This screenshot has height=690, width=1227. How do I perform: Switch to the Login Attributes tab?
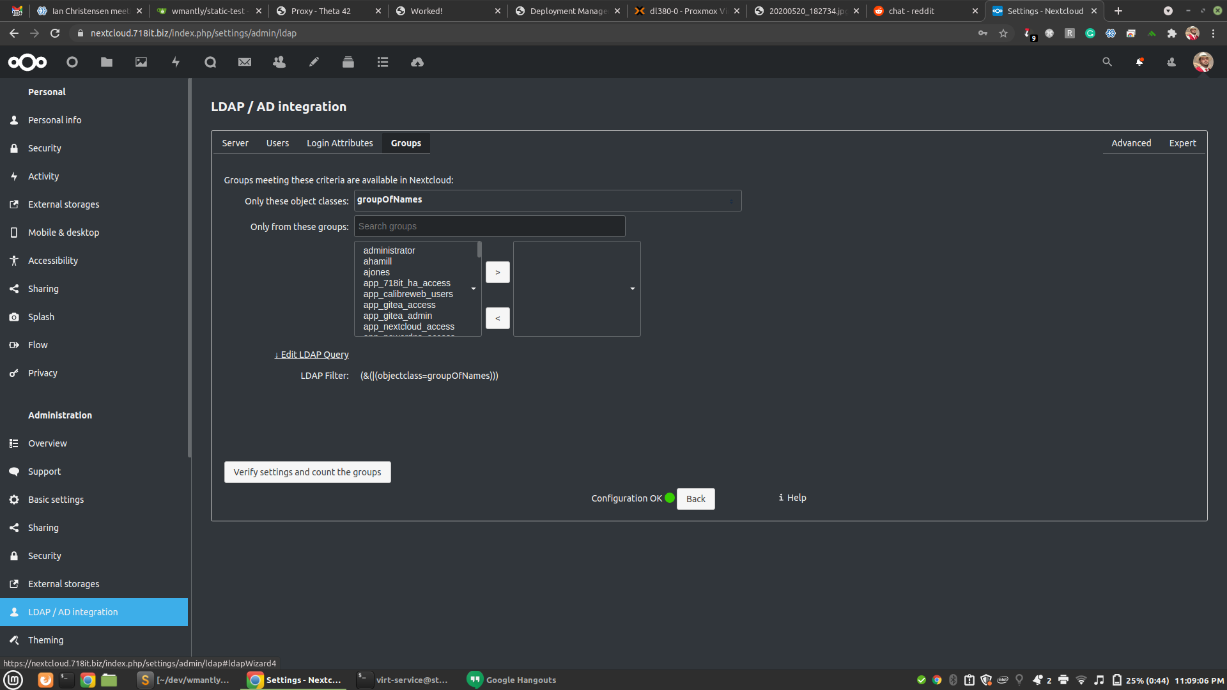click(339, 143)
